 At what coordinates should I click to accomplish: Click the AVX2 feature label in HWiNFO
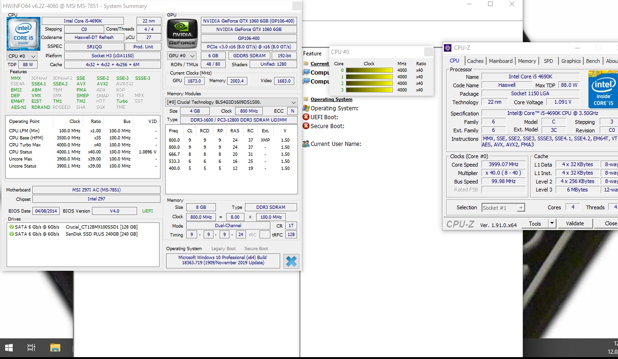(102, 84)
